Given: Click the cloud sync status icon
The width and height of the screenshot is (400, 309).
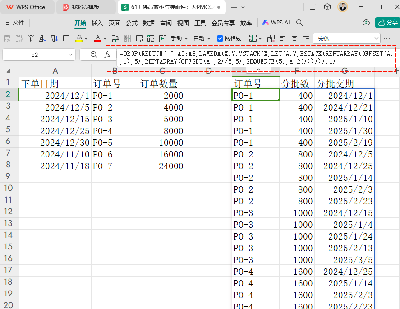Looking at the screenshot, I should coord(366,23).
